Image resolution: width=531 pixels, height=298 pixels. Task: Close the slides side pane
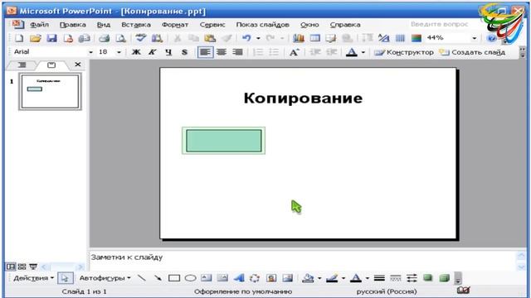coord(77,65)
